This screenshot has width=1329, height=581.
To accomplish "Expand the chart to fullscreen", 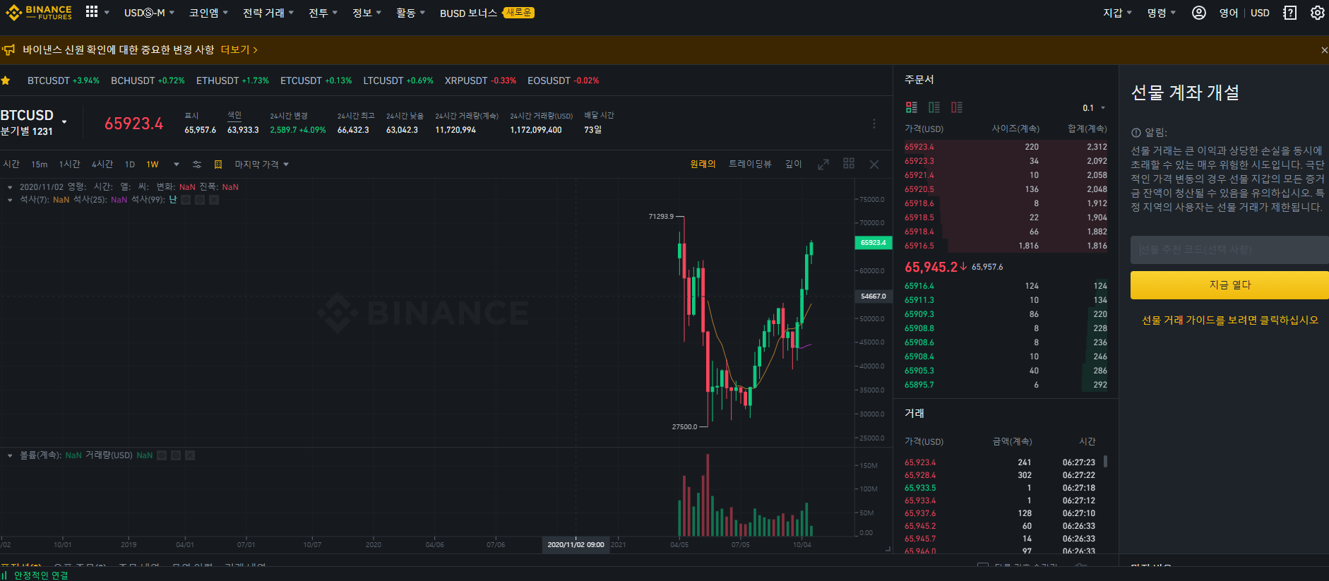I will point(823,164).
